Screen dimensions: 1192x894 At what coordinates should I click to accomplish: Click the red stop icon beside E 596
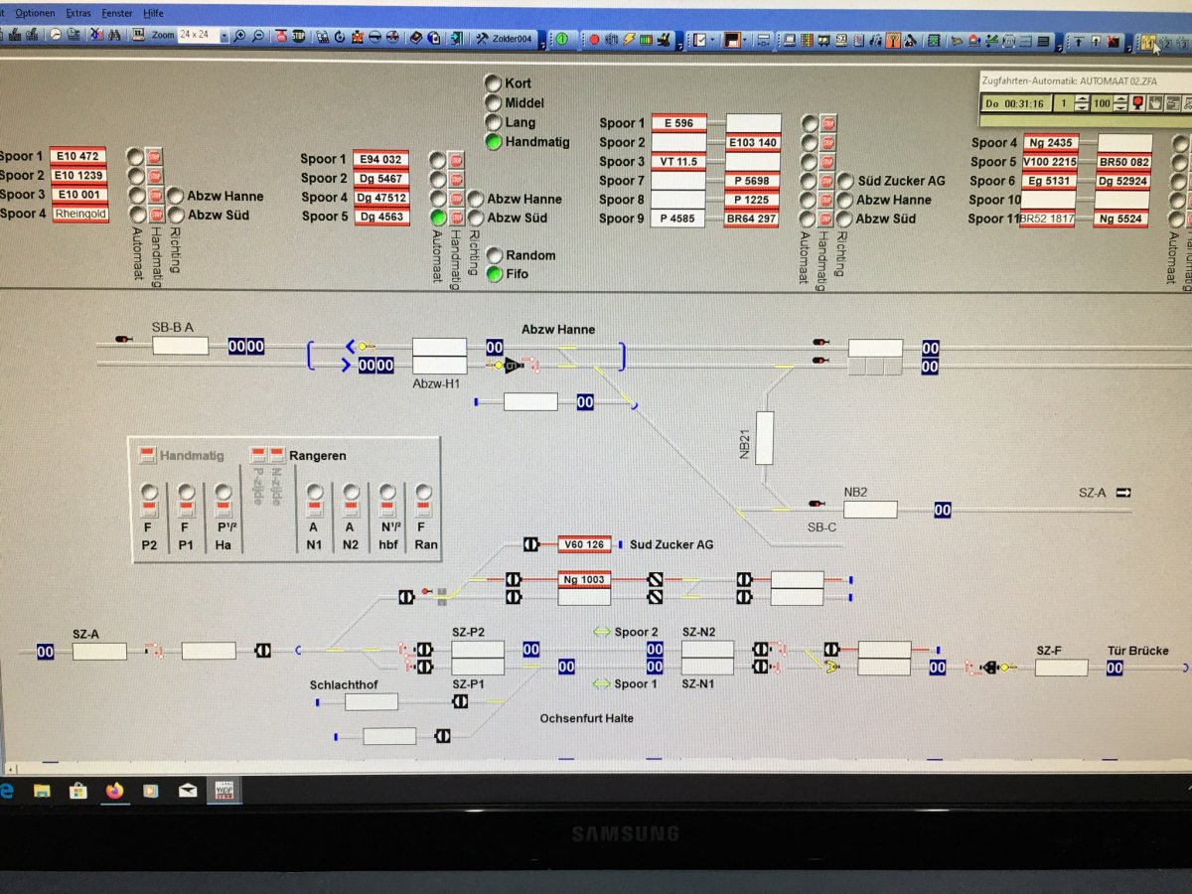(828, 123)
